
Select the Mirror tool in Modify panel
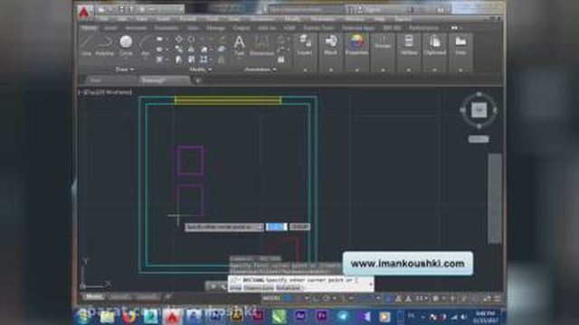point(191,49)
